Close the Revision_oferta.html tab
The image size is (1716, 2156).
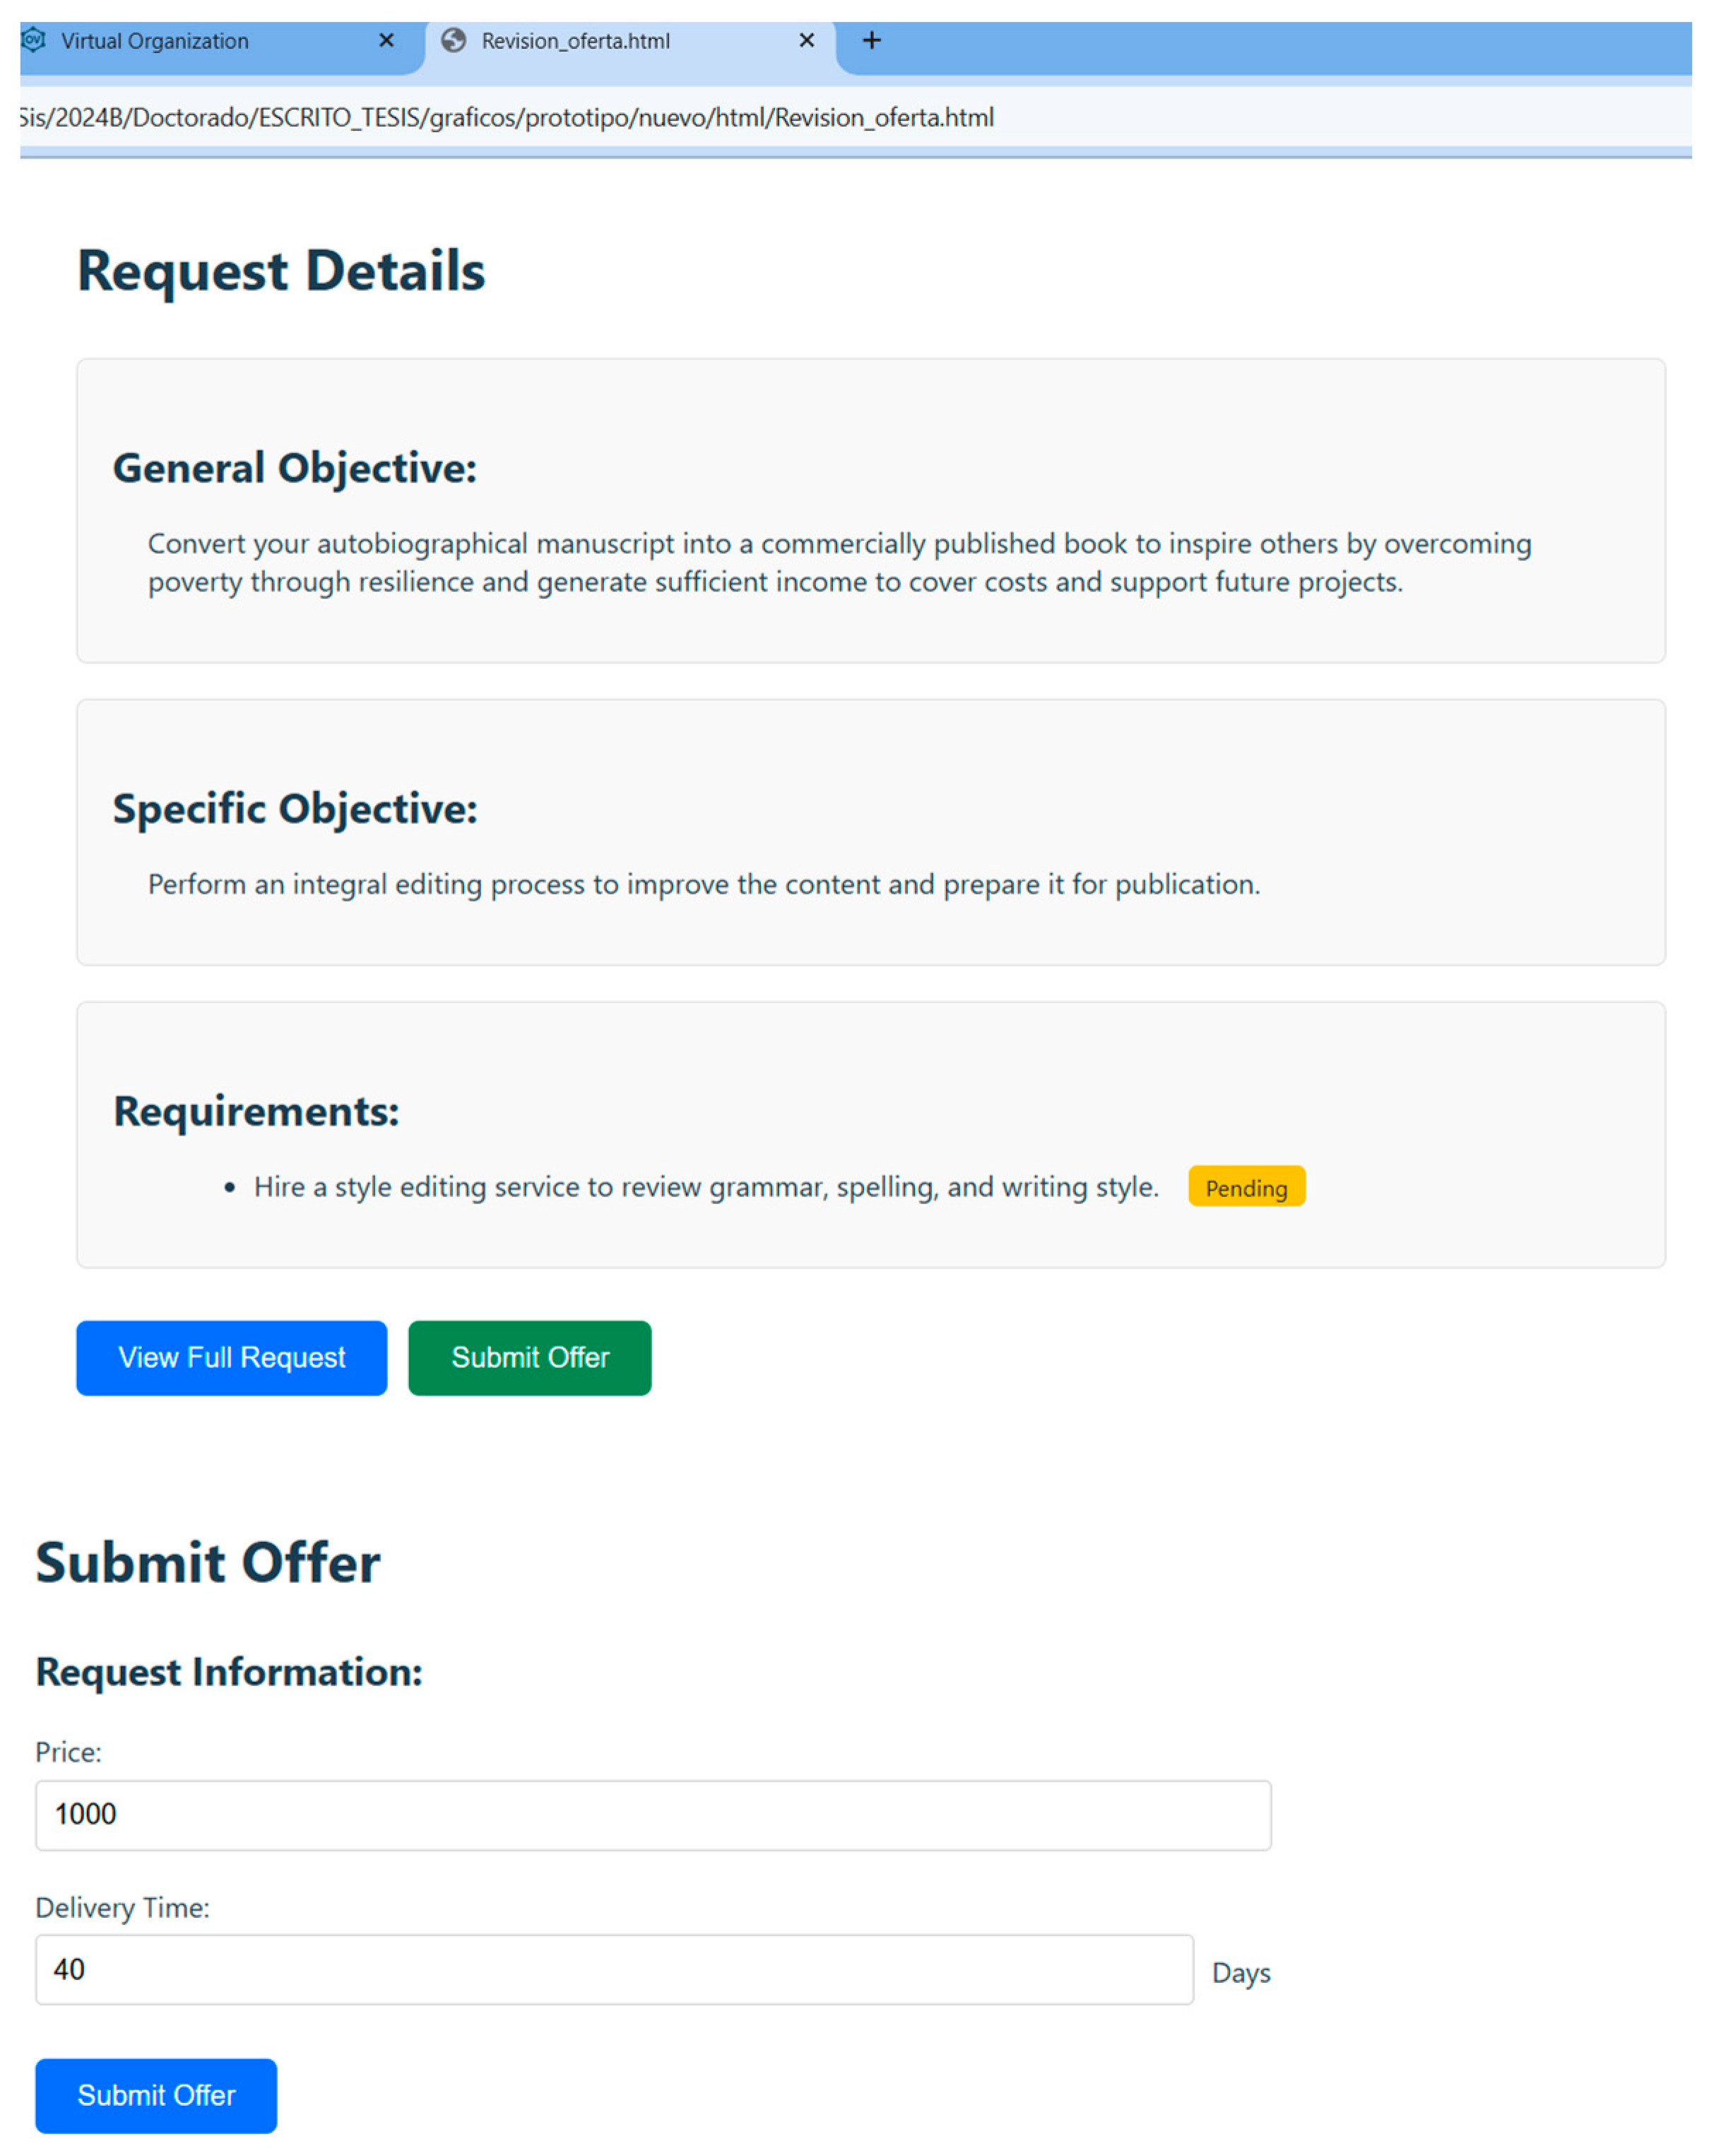point(806,40)
